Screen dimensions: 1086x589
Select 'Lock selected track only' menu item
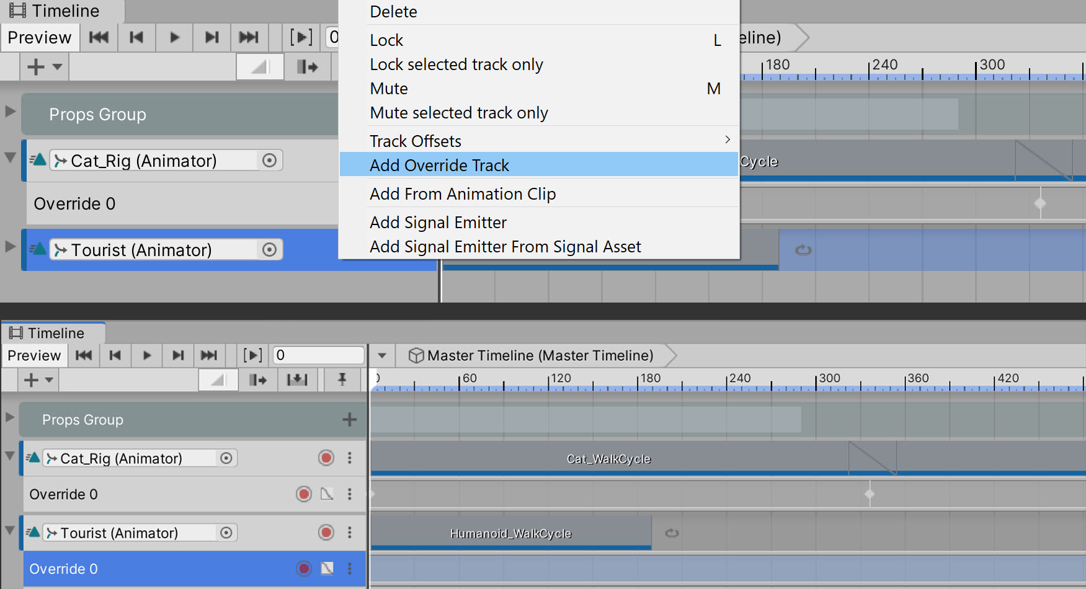(x=539, y=64)
